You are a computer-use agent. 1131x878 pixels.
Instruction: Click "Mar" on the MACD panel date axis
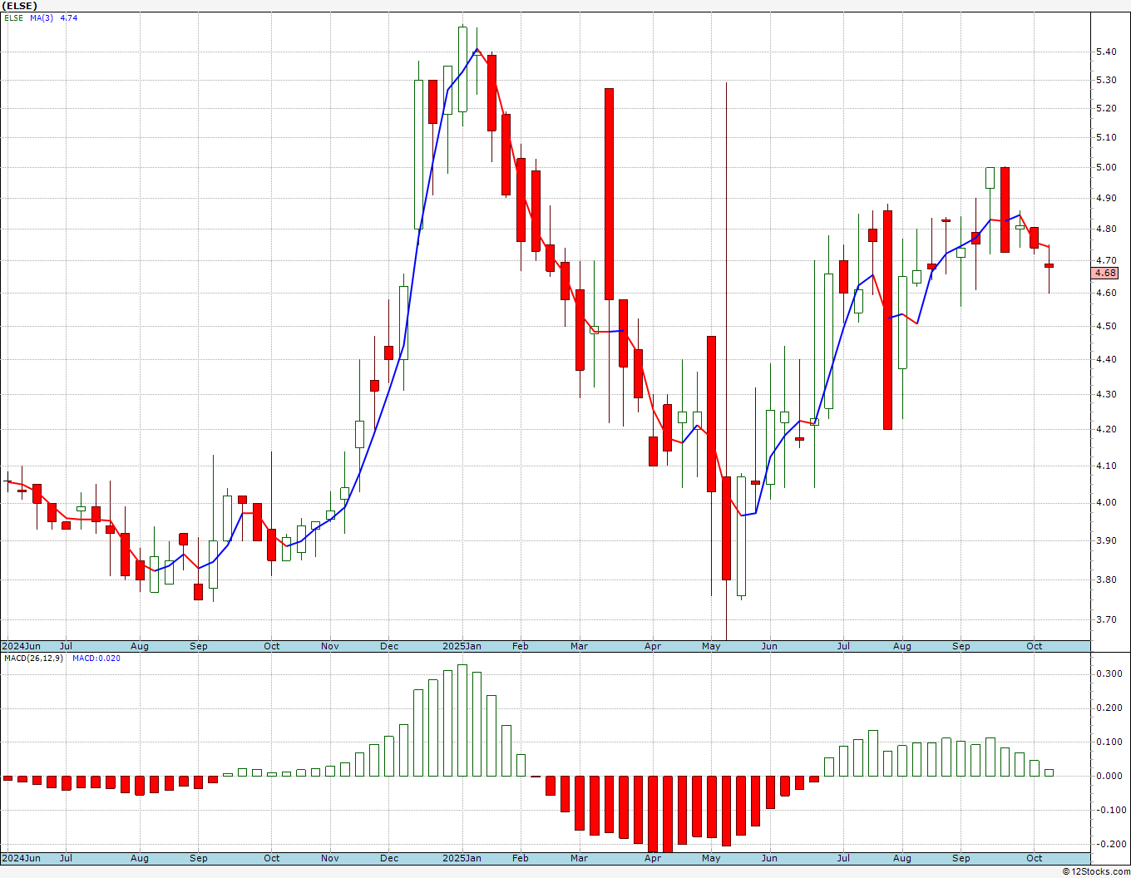(x=579, y=858)
